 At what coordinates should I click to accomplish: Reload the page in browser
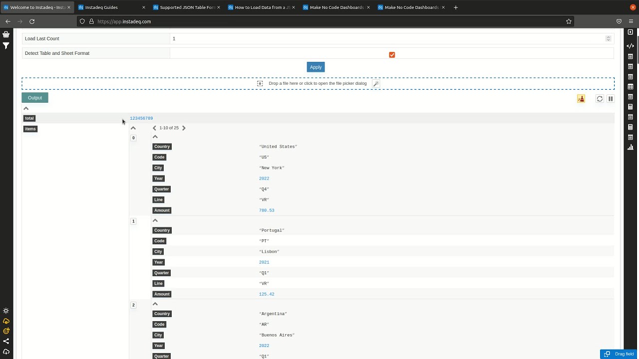tap(32, 21)
